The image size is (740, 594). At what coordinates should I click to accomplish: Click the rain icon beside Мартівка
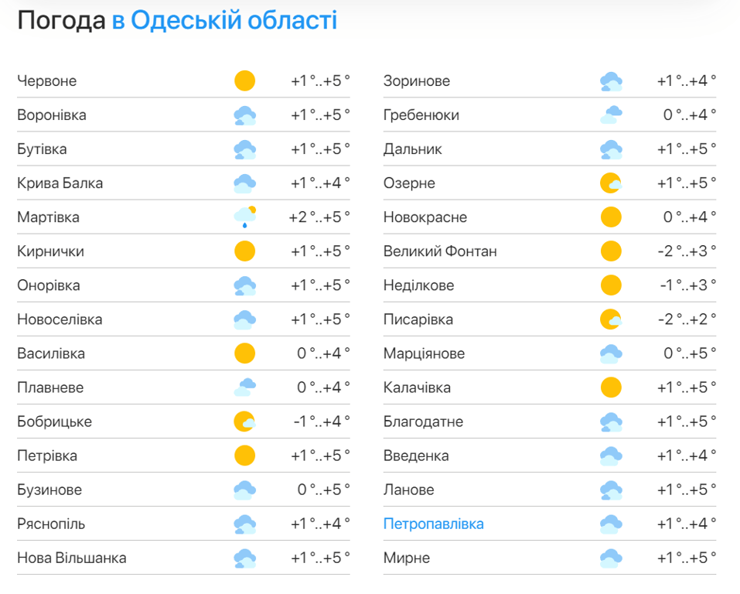coord(244,217)
